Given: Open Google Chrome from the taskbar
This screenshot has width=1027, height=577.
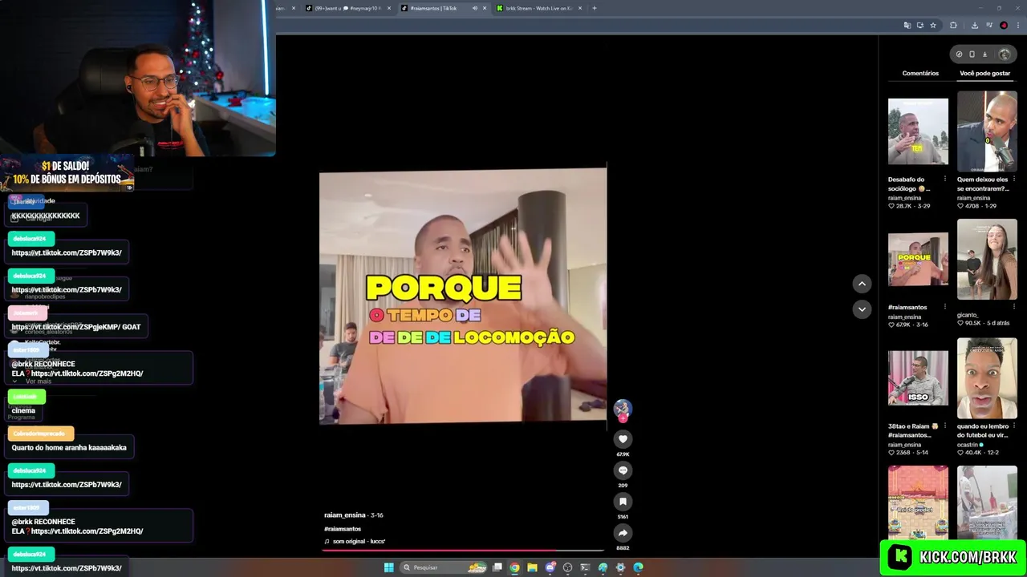Looking at the screenshot, I should tap(514, 567).
